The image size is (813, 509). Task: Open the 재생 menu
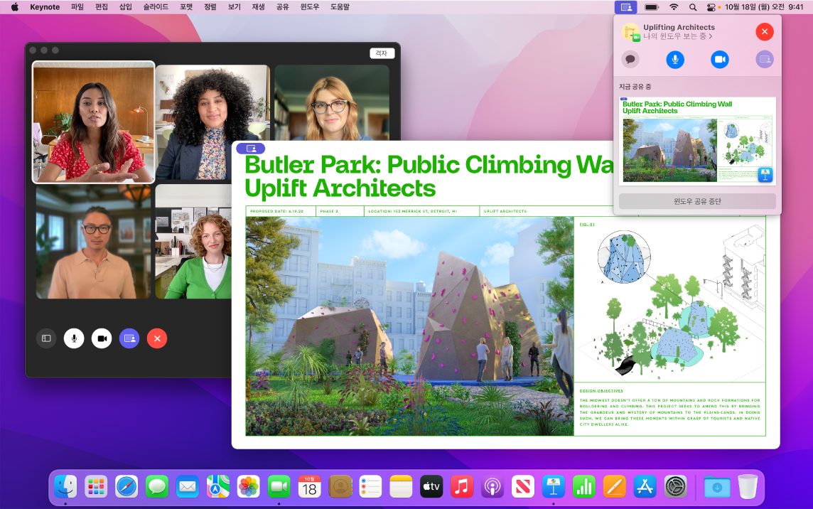pos(258,6)
